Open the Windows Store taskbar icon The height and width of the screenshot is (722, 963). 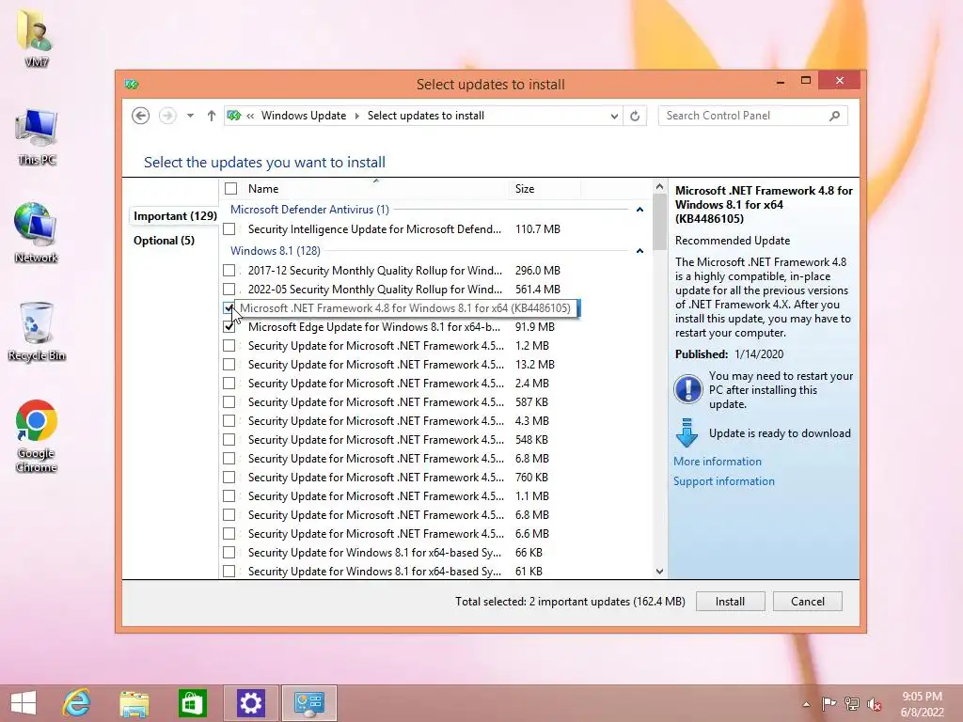[x=192, y=703]
